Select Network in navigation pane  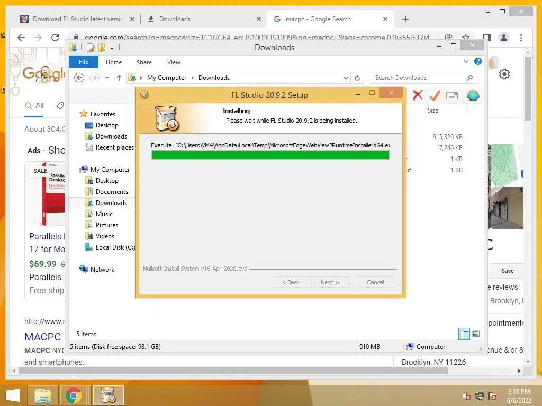(102, 269)
